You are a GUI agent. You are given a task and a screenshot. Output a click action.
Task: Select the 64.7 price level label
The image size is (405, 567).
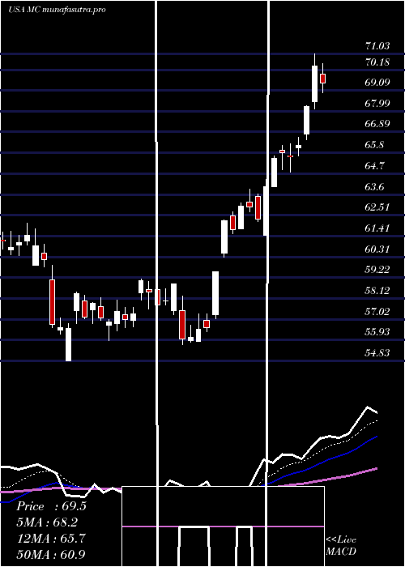(x=375, y=166)
